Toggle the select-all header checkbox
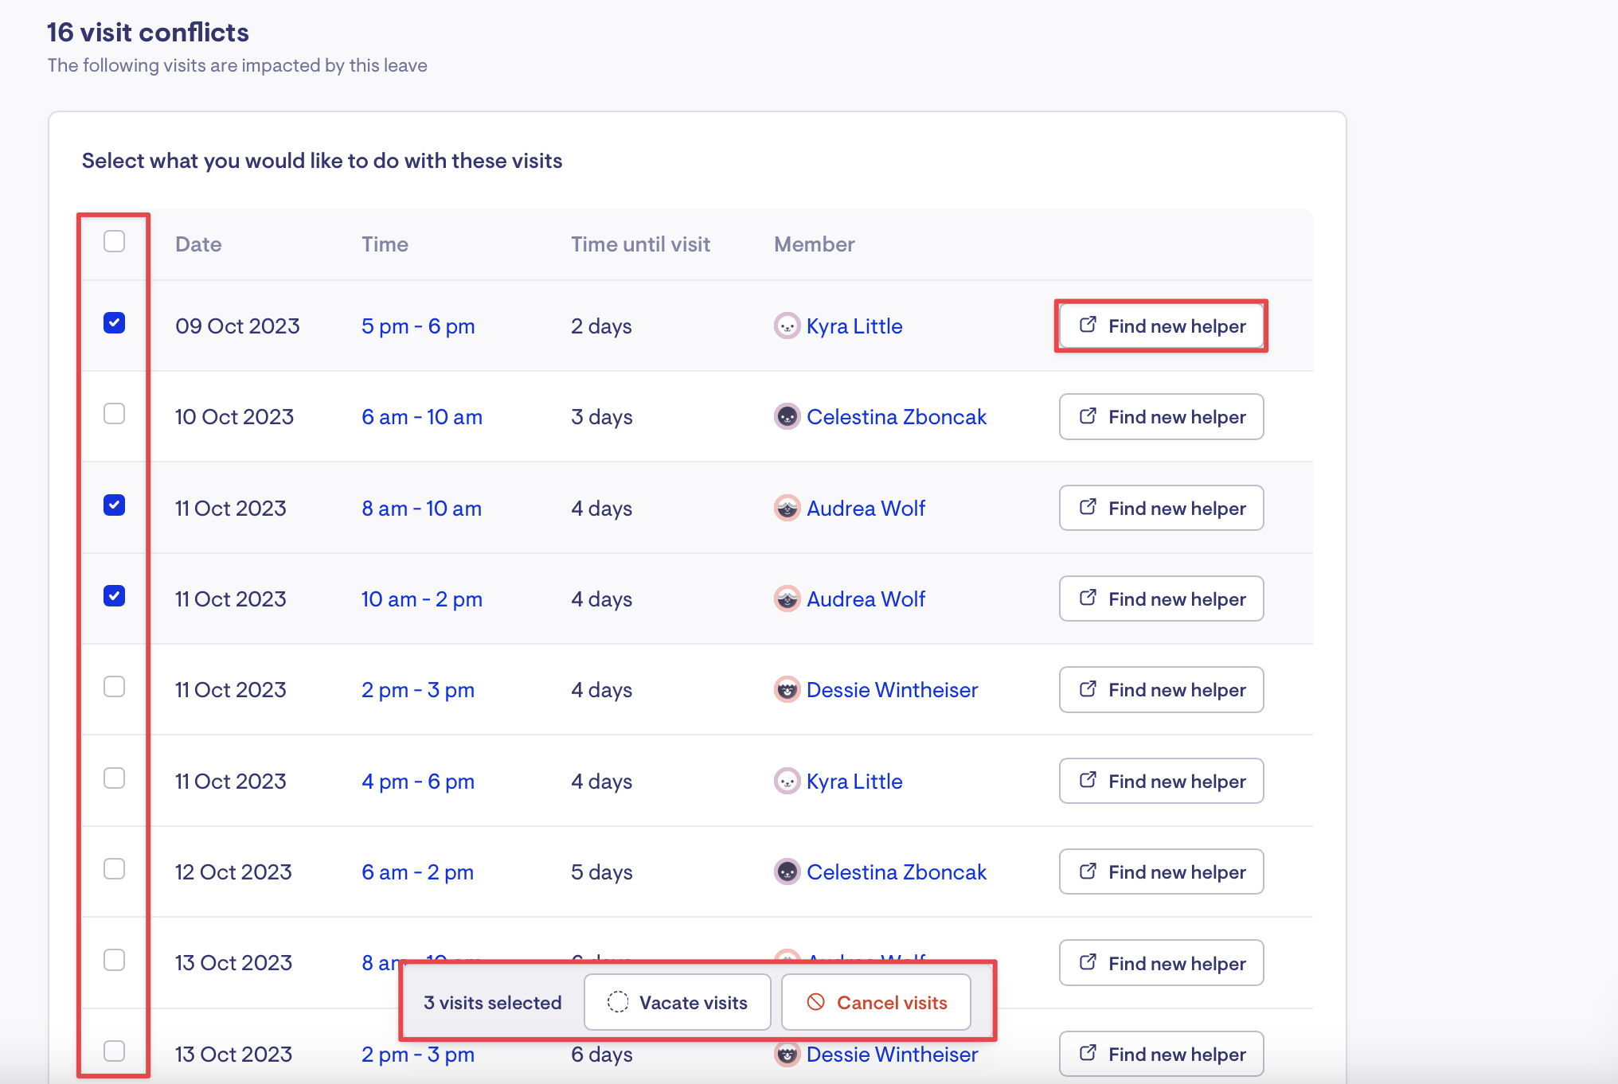Image resolution: width=1618 pixels, height=1084 pixels. (x=114, y=241)
